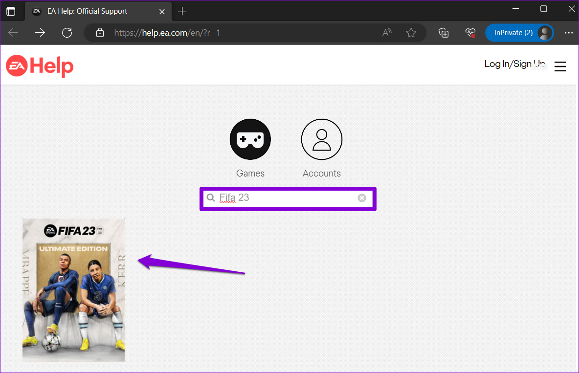579x373 pixels.
Task: Clear the Fifa 23 search text
Action: (361, 198)
